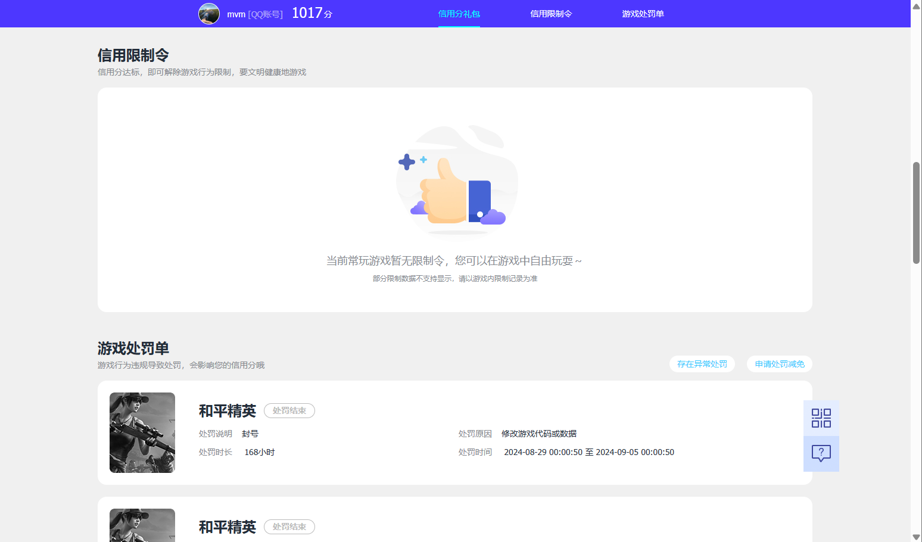
Task: Open the help question mark icon
Action: tap(821, 454)
